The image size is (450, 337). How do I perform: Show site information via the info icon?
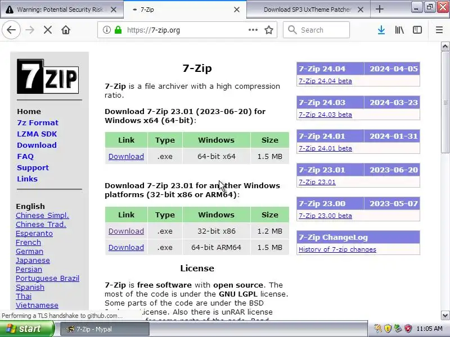click(107, 30)
